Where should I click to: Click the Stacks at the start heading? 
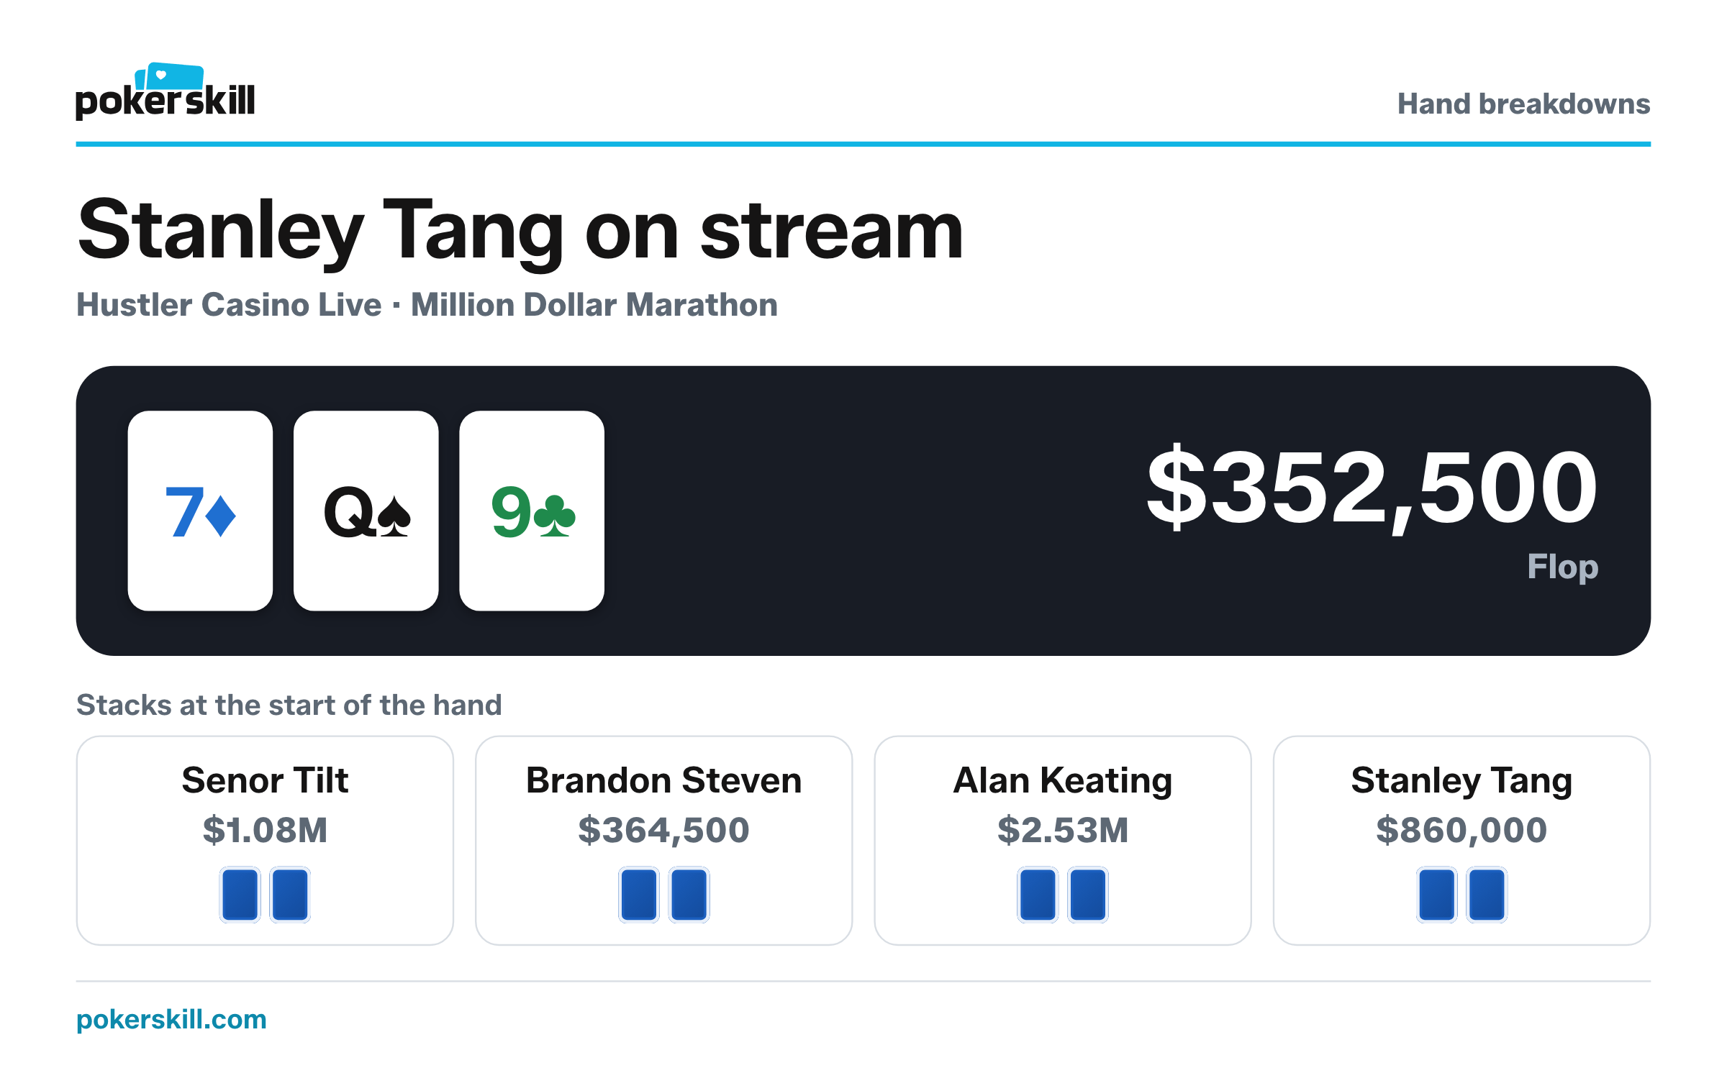tap(289, 705)
